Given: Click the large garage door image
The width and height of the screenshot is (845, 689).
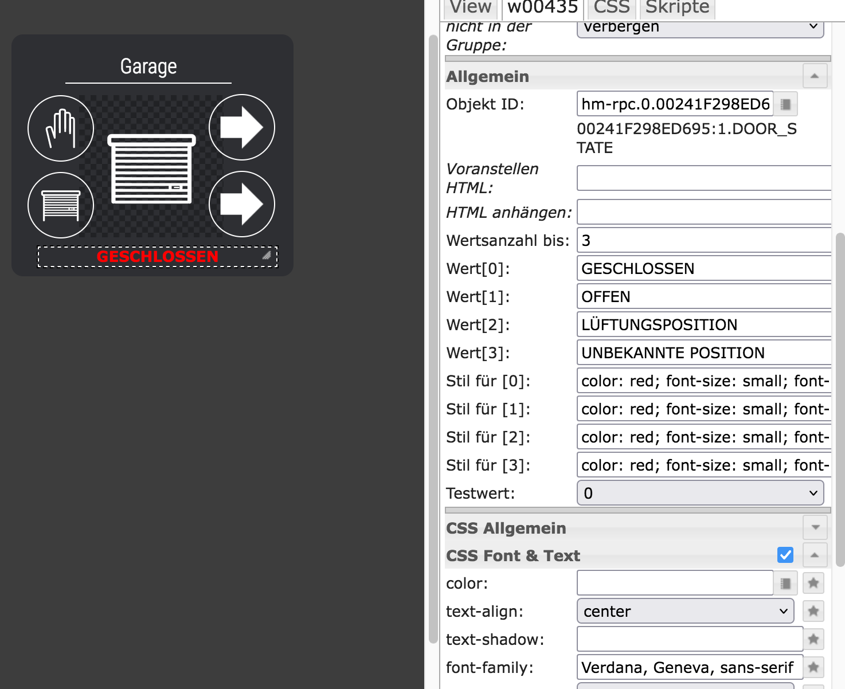Looking at the screenshot, I should pyautogui.click(x=152, y=169).
